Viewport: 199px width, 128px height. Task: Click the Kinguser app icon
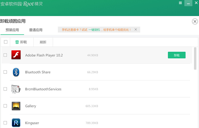16,123
